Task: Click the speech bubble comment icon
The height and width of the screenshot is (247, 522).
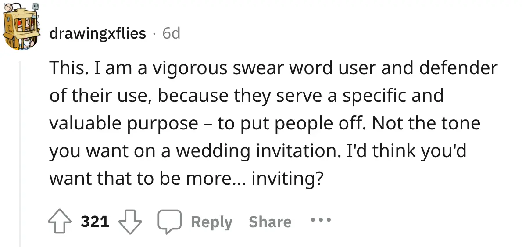Action: coord(170,222)
